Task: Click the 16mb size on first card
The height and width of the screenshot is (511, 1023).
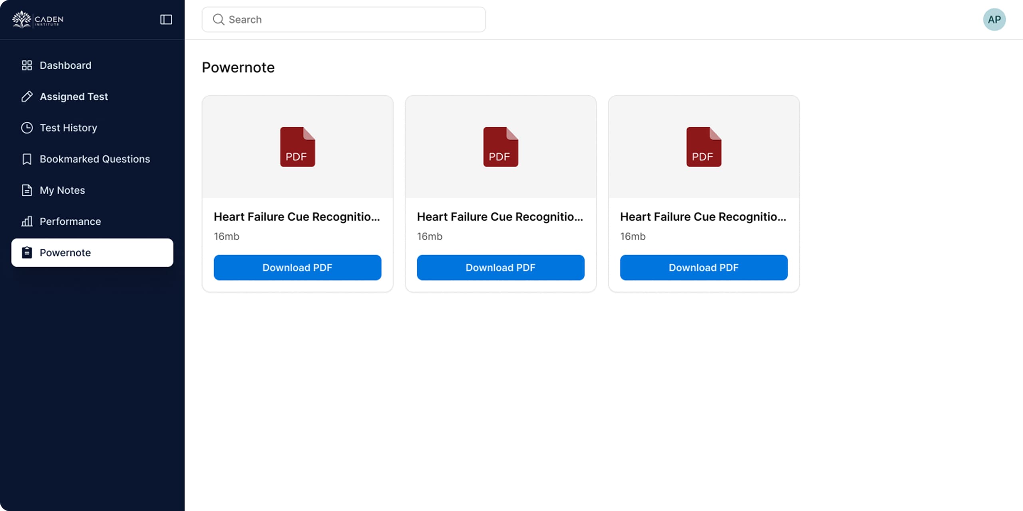Action: pyautogui.click(x=227, y=236)
